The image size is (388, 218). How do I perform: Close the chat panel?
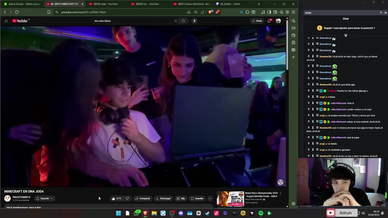coord(385,13)
